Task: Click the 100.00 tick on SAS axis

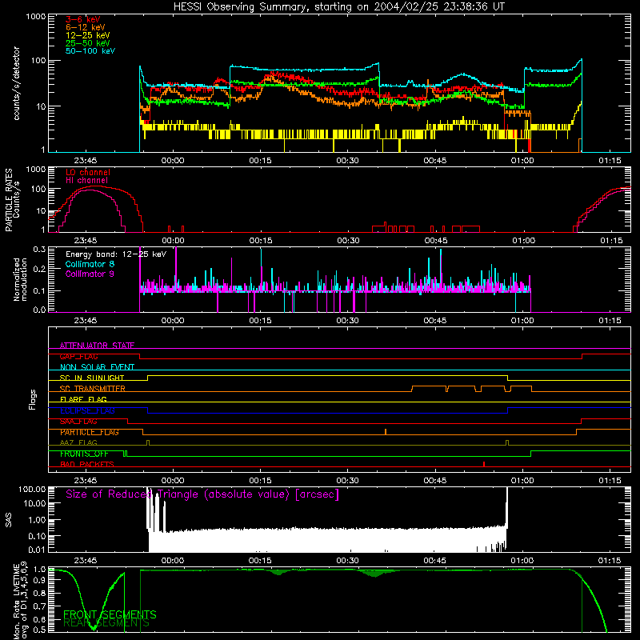Action: [32, 490]
